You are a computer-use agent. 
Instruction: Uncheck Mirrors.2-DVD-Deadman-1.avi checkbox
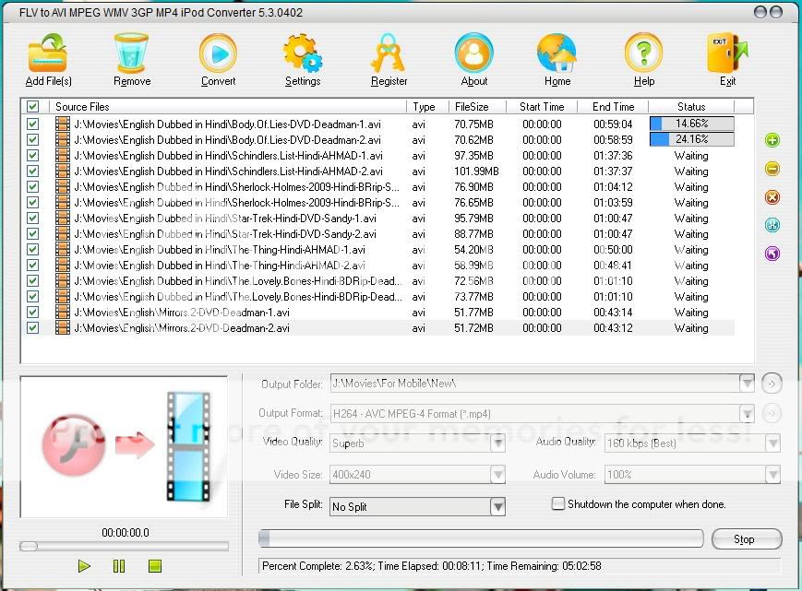click(32, 313)
